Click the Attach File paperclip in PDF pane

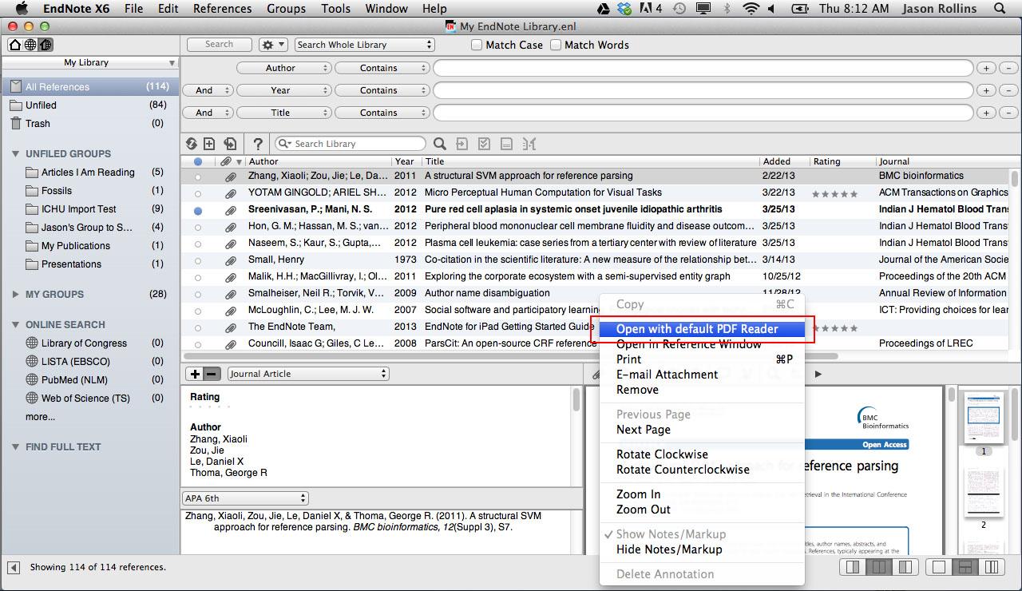coord(596,374)
